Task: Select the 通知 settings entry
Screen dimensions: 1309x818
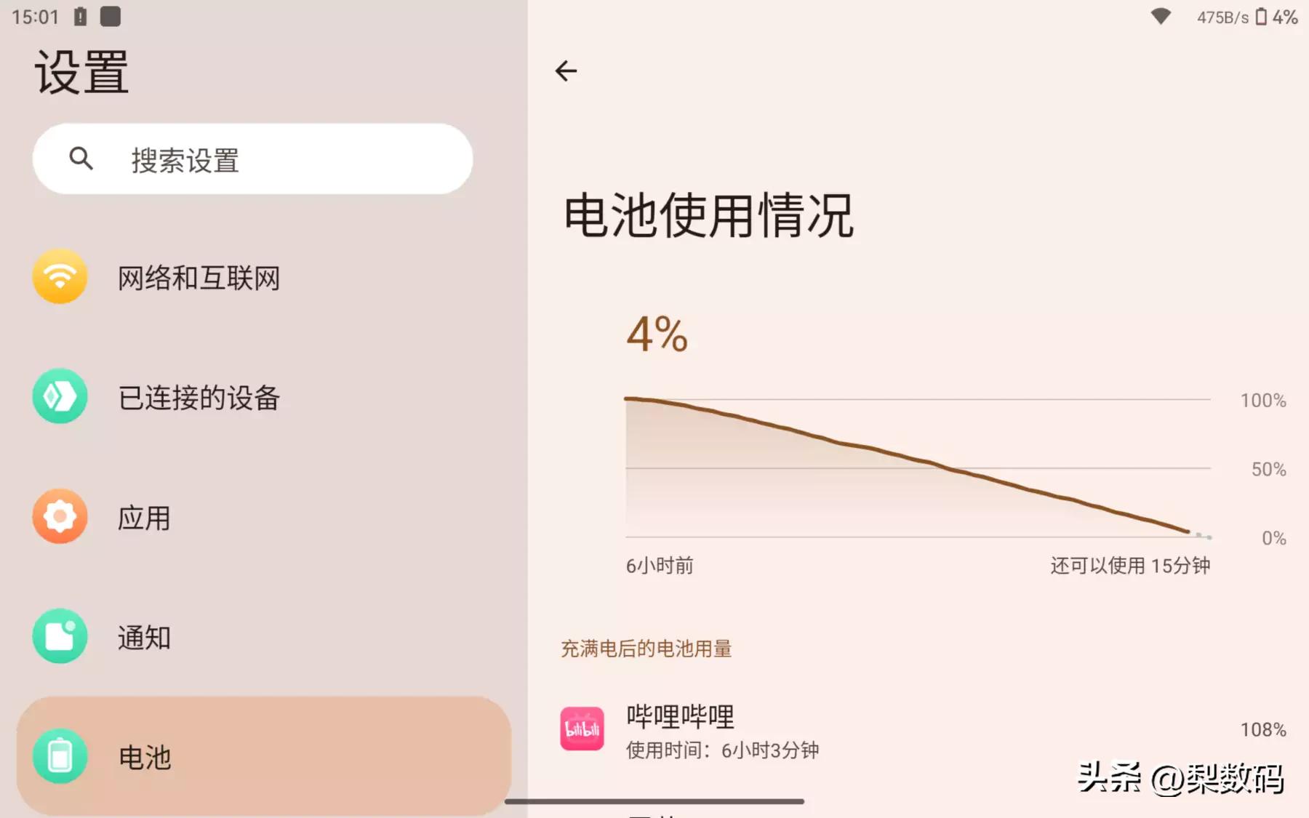Action: tap(144, 638)
